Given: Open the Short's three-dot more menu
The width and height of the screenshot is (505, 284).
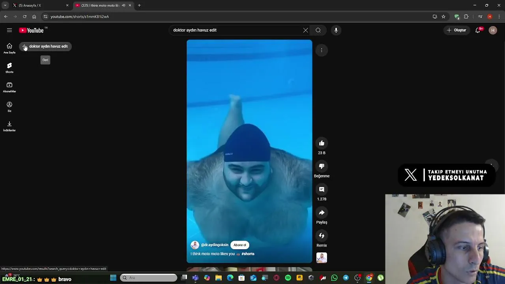Looking at the screenshot, I should [x=322, y=50].
